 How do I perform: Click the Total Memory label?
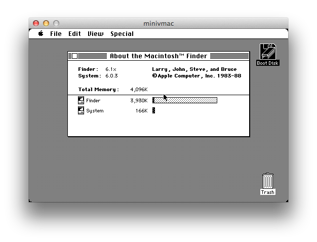pyautogui.click(x=98, y=90)
